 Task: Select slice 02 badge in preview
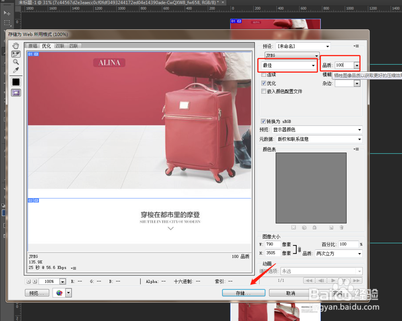tap(33, 200)
